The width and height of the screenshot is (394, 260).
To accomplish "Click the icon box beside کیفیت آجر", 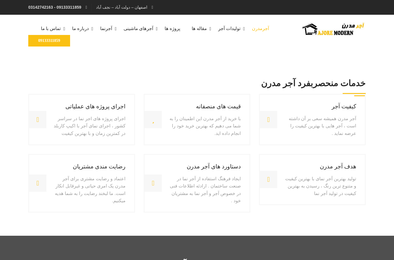I will (x=268, y=120).
